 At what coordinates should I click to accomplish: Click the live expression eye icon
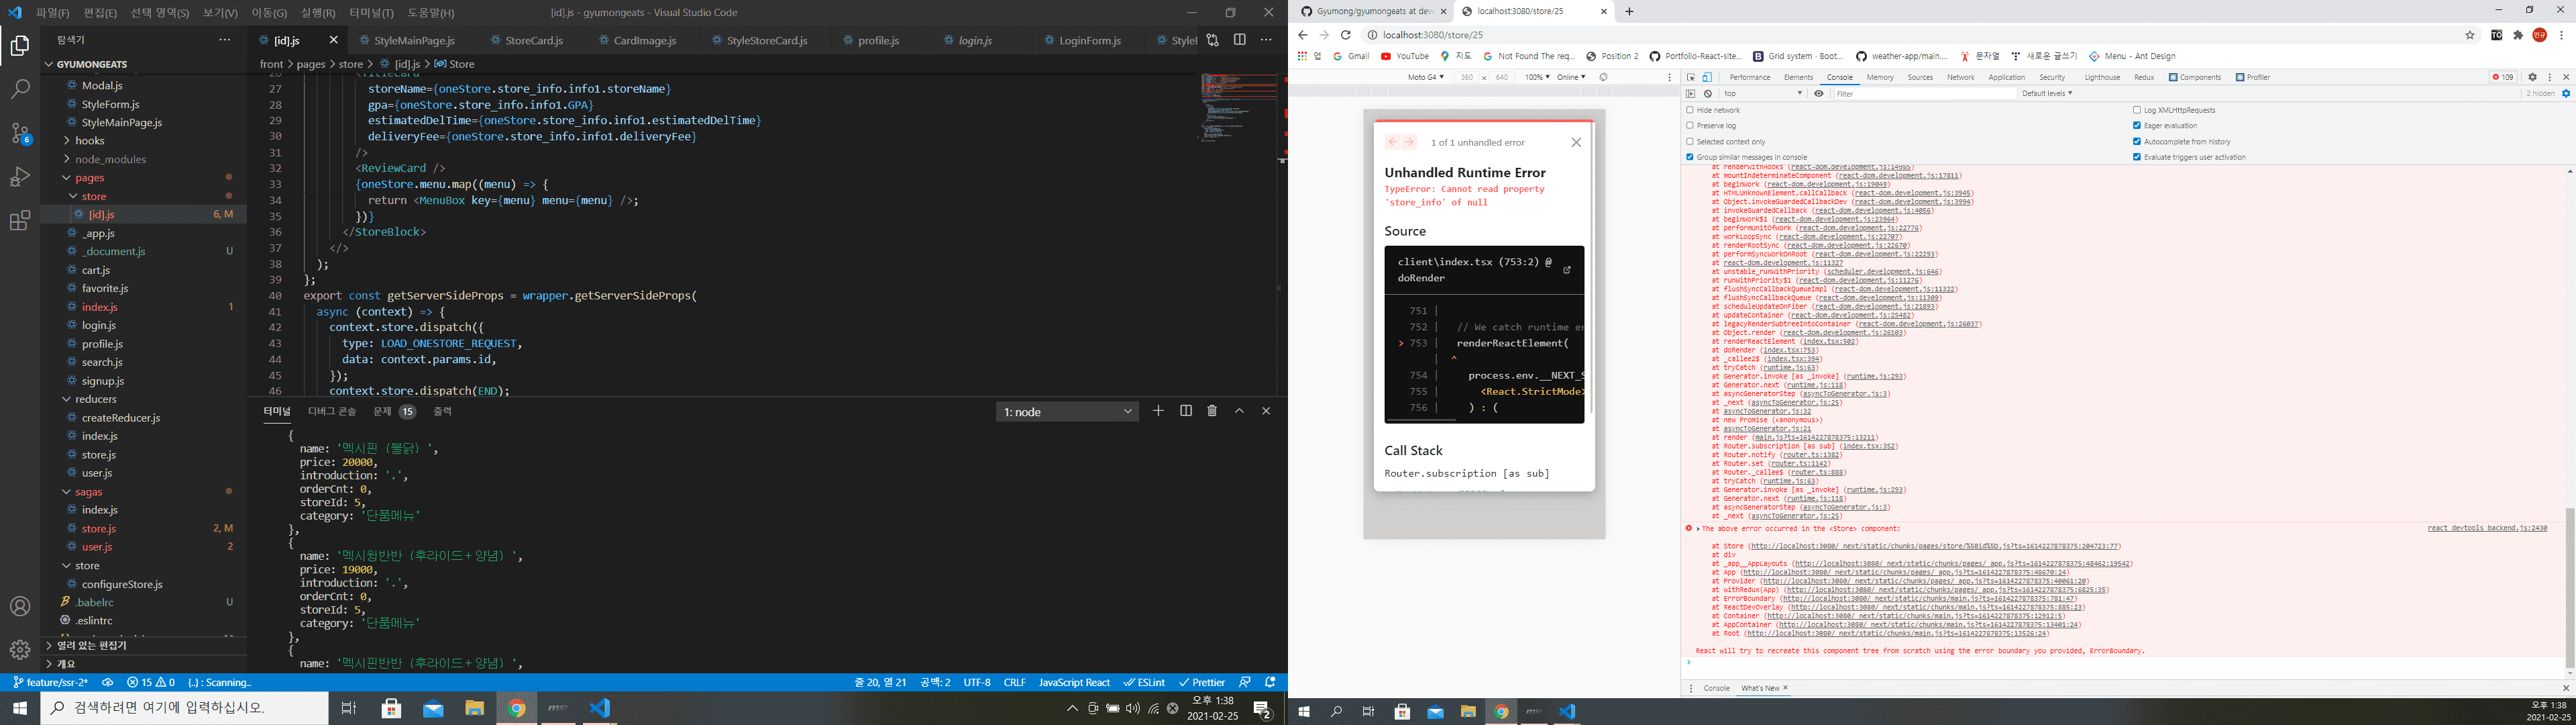point(1819,93)
